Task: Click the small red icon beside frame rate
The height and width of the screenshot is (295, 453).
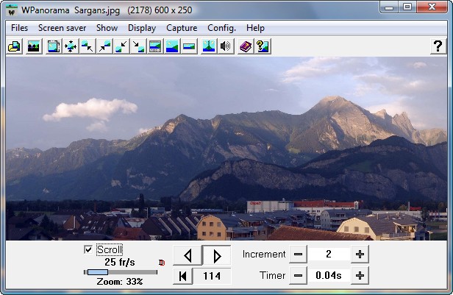Action: [x=162, y=263]
